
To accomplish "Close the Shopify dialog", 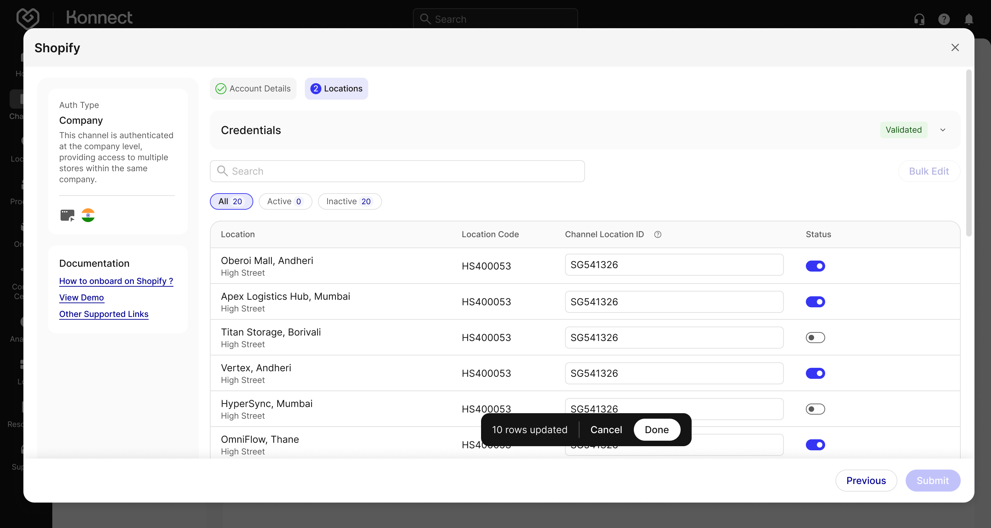I will pos(955,47).
